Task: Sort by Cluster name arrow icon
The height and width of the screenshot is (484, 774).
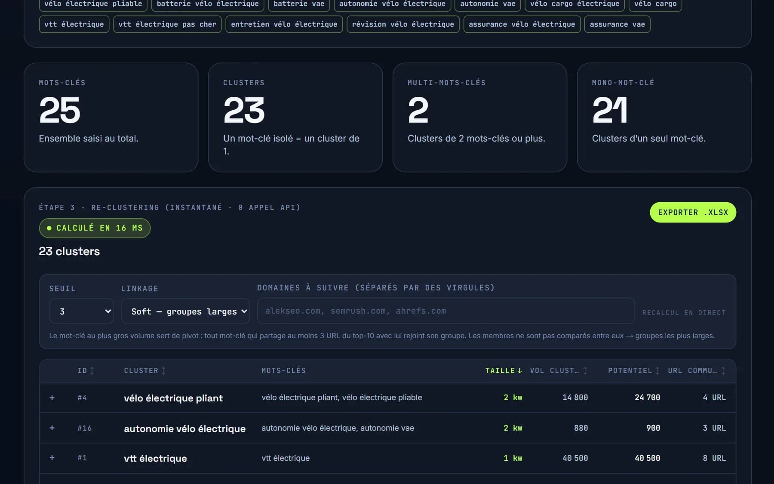Action: pyautogui.click(x=163, y=370)
